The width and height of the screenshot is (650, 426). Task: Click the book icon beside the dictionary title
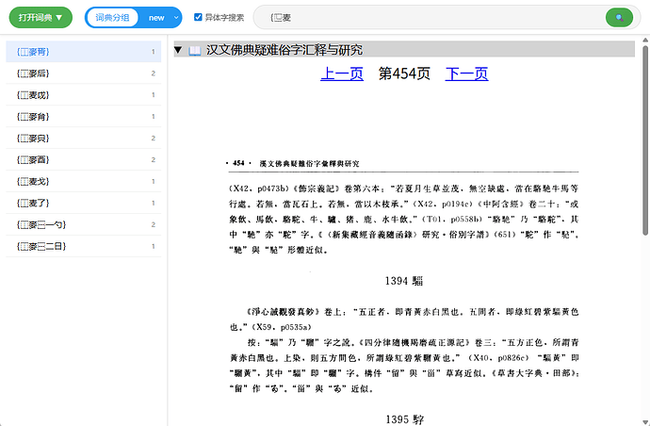point(195,51)
